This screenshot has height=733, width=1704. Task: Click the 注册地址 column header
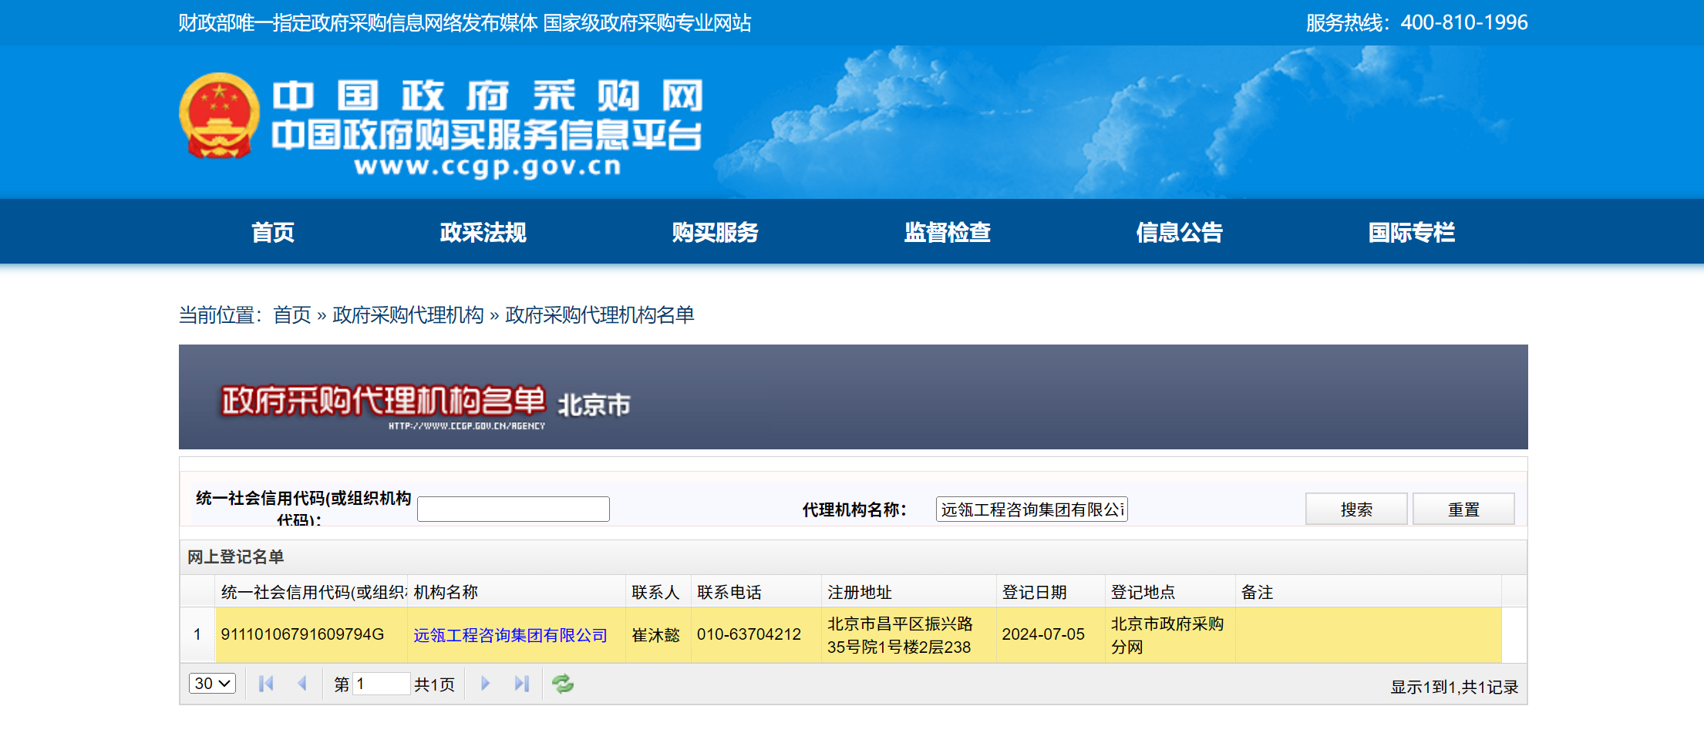click(x=908, y=592)
